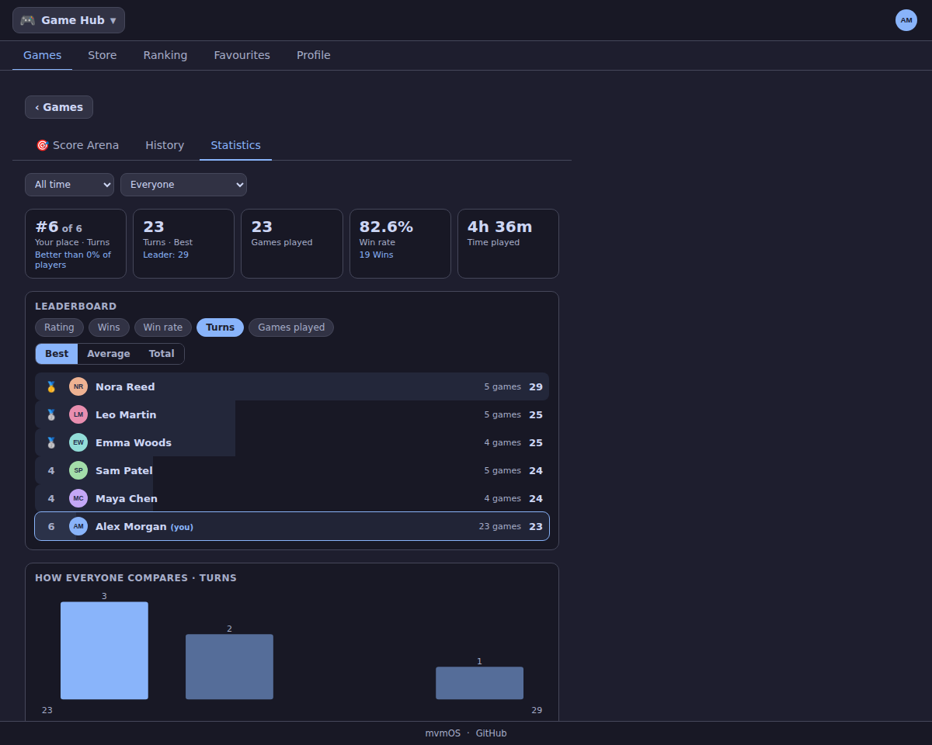Click Nora Reed's gold medal icon
Viewport: 932px width, 745px height.
pos(51,386)
